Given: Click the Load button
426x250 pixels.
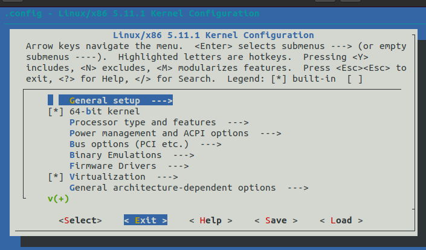Looking at the screenshot, I should click(341, 220).
